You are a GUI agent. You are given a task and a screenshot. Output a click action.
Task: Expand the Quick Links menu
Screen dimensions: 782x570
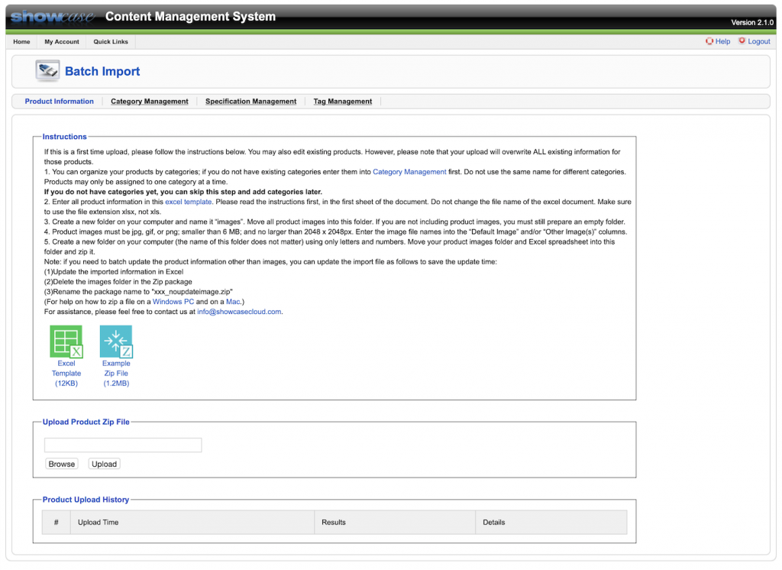tap(111, 41)
